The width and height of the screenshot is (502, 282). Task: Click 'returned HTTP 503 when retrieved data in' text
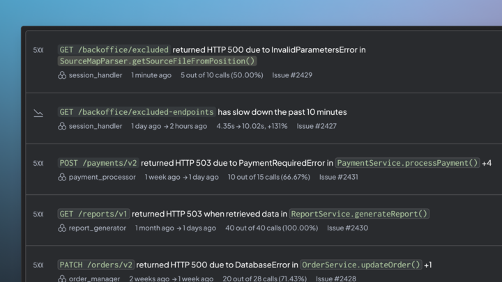point(209,214)
